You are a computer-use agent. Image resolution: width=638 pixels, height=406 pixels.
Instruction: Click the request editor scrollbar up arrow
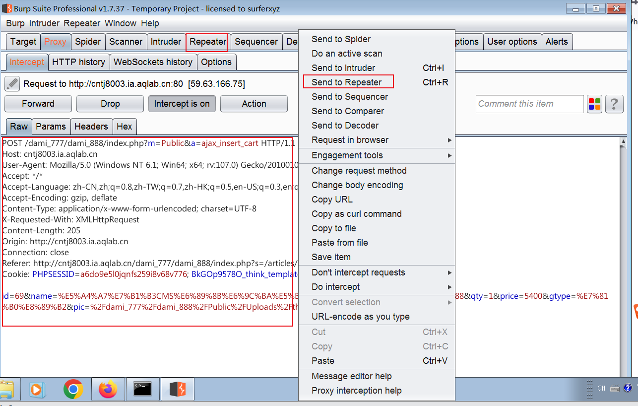coord(624,142)
